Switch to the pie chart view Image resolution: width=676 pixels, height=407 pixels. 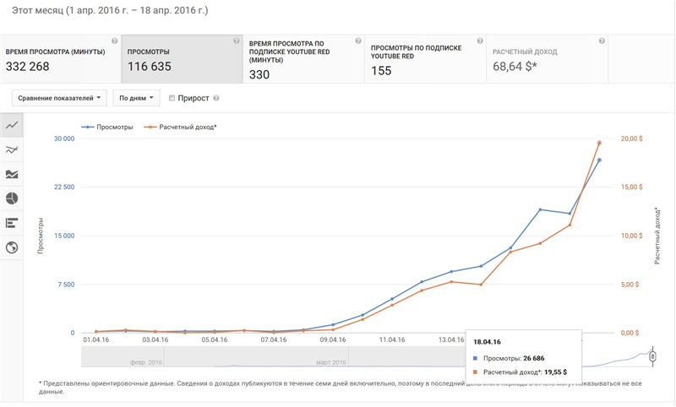(x=12, y=198)
